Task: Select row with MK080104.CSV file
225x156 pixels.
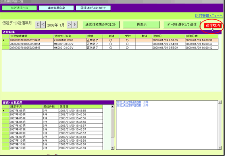Action: coord(110,48)
